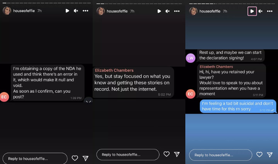Like the first story with heart icon
This screenshot has height=164, width=278.
click(x=75, y=158)
